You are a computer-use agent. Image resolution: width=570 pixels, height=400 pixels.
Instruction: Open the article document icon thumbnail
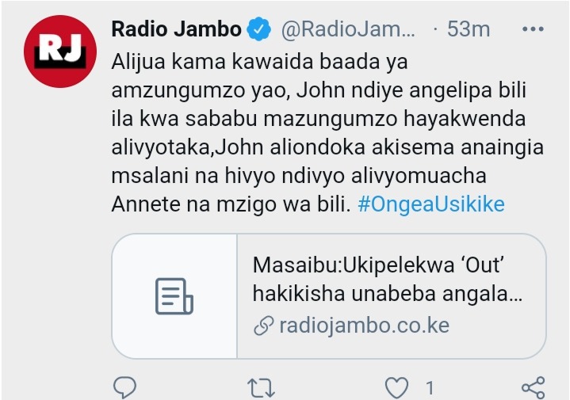[x=174, y=296]
